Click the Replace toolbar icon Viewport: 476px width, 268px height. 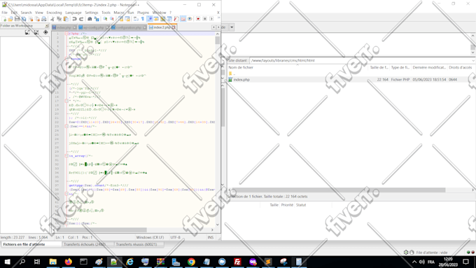coord(97,19)
